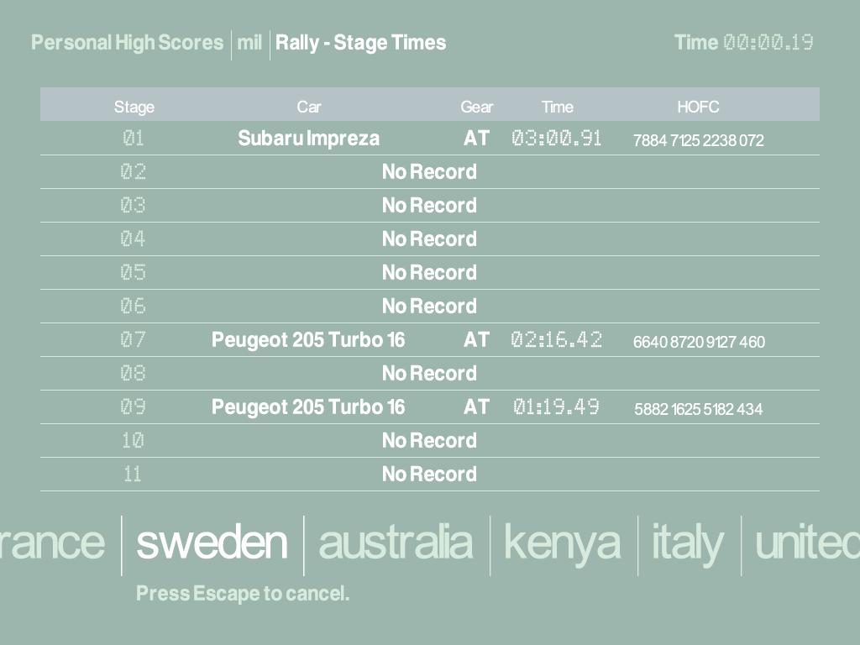The width and height of the screenshot is (860, 645).
Task: Select the sweden country tab
Action: pyautogui.click(x=212, y=543)
